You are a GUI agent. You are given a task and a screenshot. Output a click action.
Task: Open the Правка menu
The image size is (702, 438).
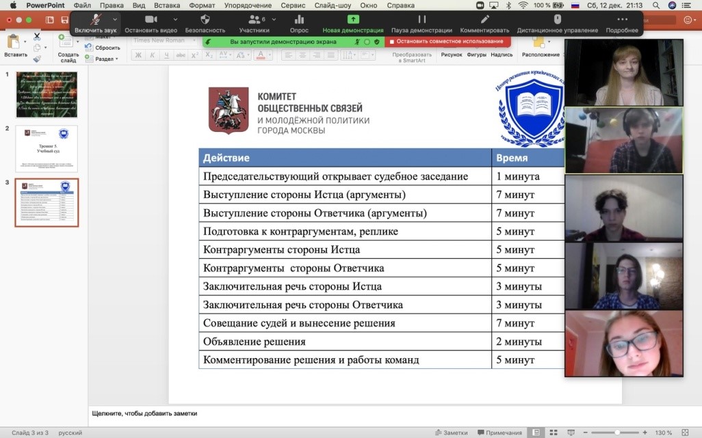tap(112, 5)
